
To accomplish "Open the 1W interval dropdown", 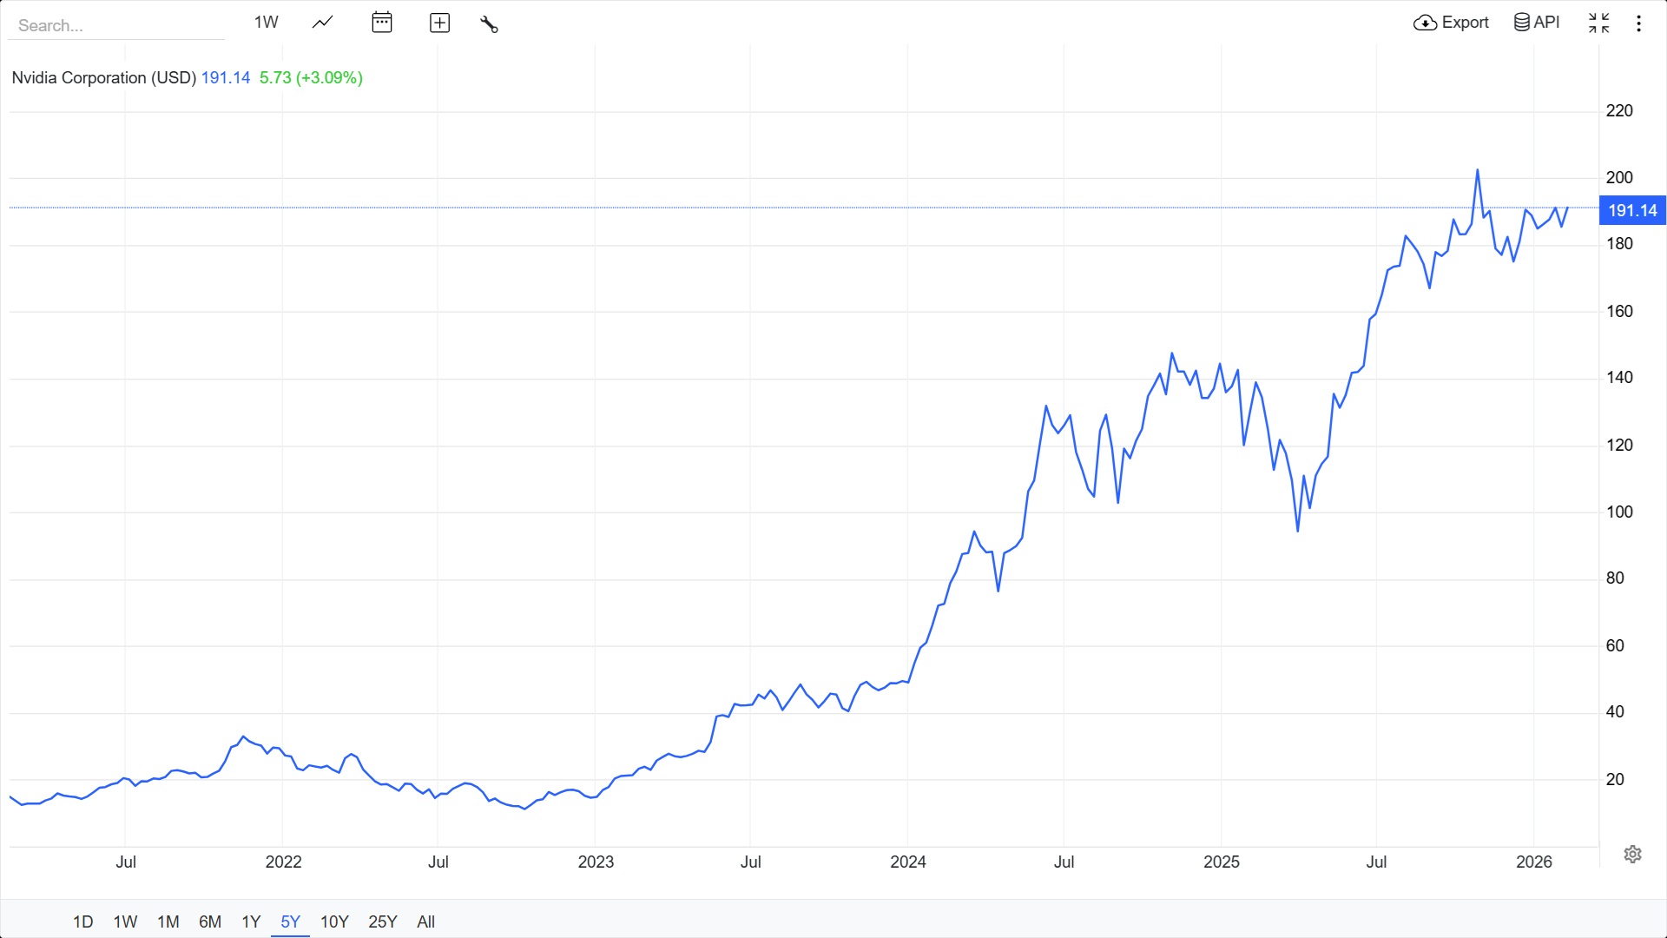I will point(266,23).
